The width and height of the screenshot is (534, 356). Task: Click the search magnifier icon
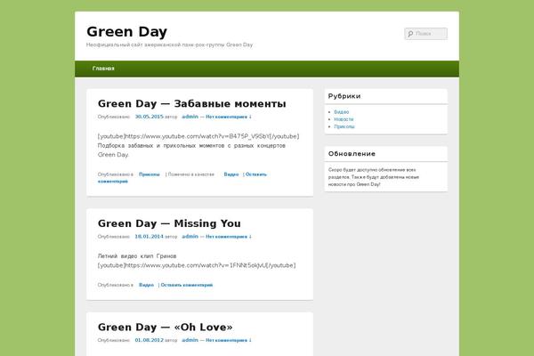tap(410, 34)
